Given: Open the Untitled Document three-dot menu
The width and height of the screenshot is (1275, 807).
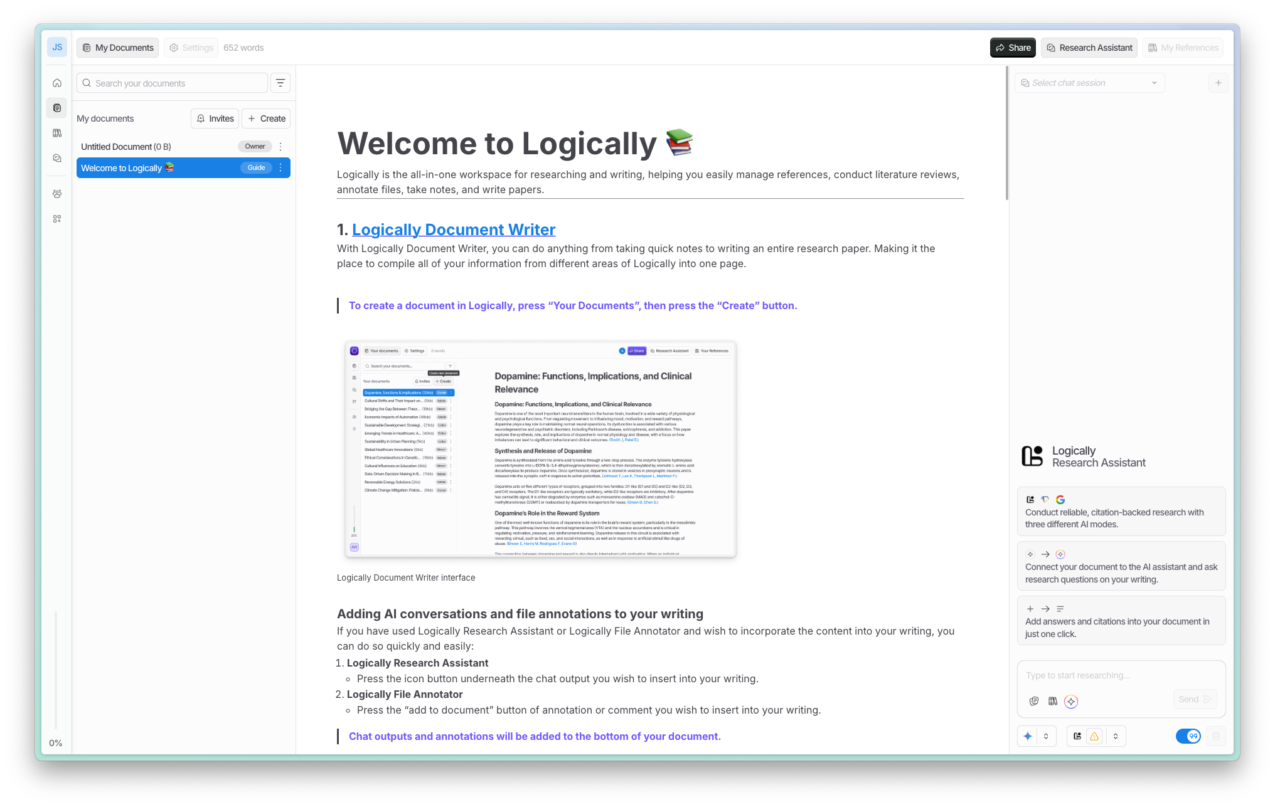Looking at the screenshot, I should pos(280,147).
